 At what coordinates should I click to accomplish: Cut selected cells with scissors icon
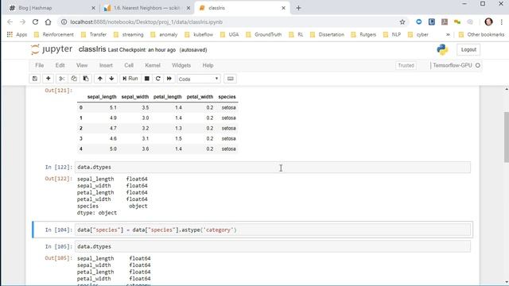coord(61,79)
